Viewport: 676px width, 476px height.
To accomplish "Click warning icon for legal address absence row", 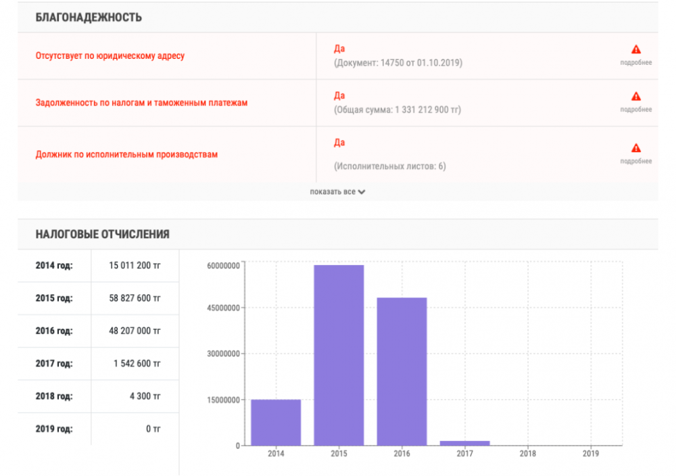I will [636, 49].
